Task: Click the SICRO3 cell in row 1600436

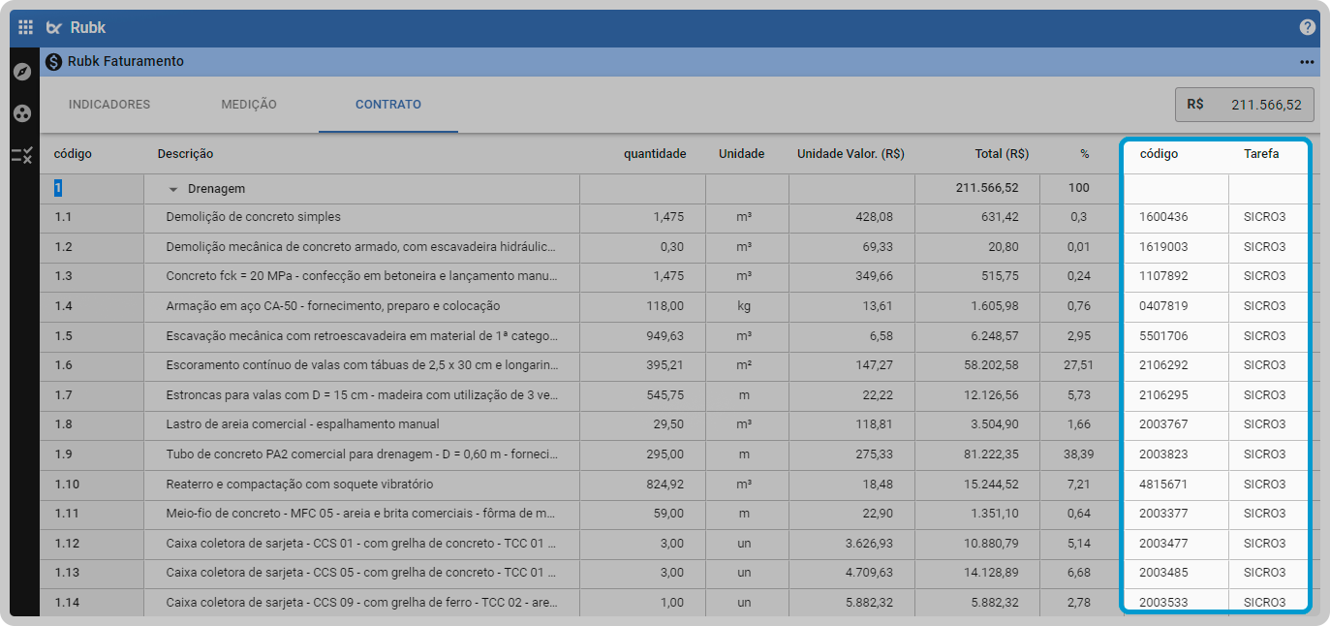Action: (1267, 218)
